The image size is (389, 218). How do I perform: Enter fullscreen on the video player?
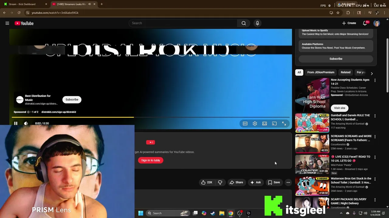(x=284, y=124)
